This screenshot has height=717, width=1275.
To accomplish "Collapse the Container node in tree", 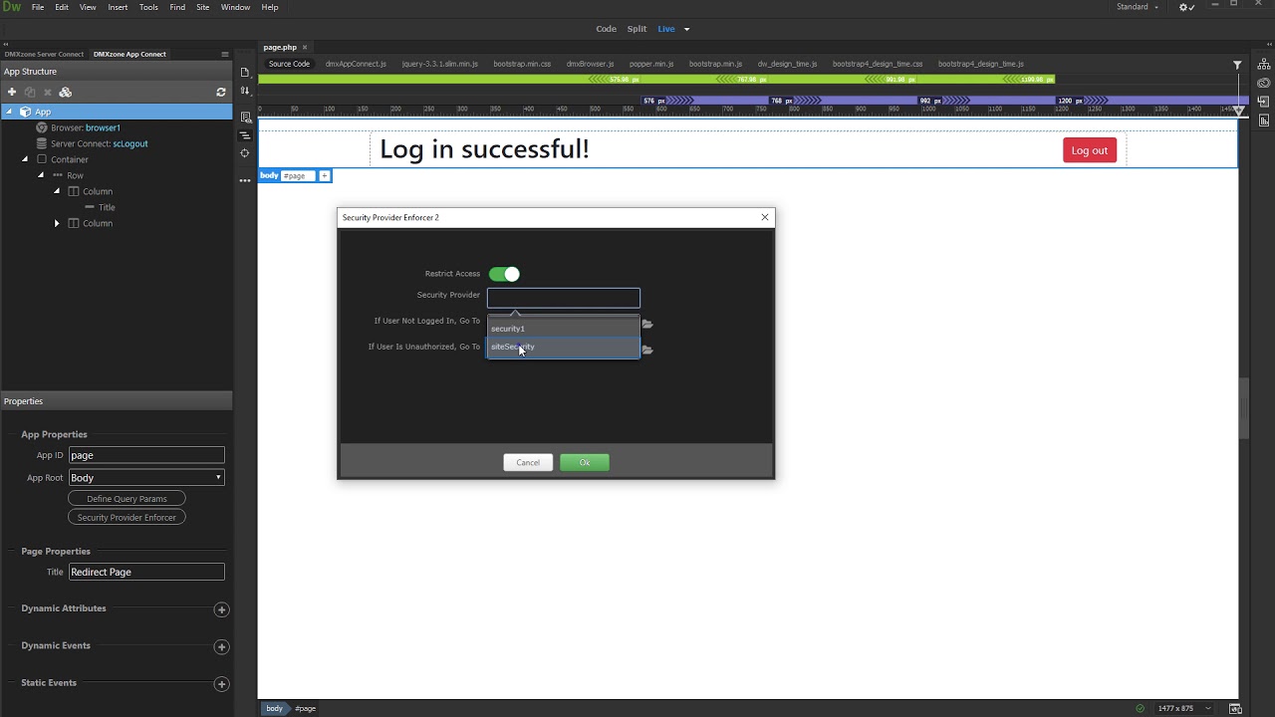I will 25,159.
